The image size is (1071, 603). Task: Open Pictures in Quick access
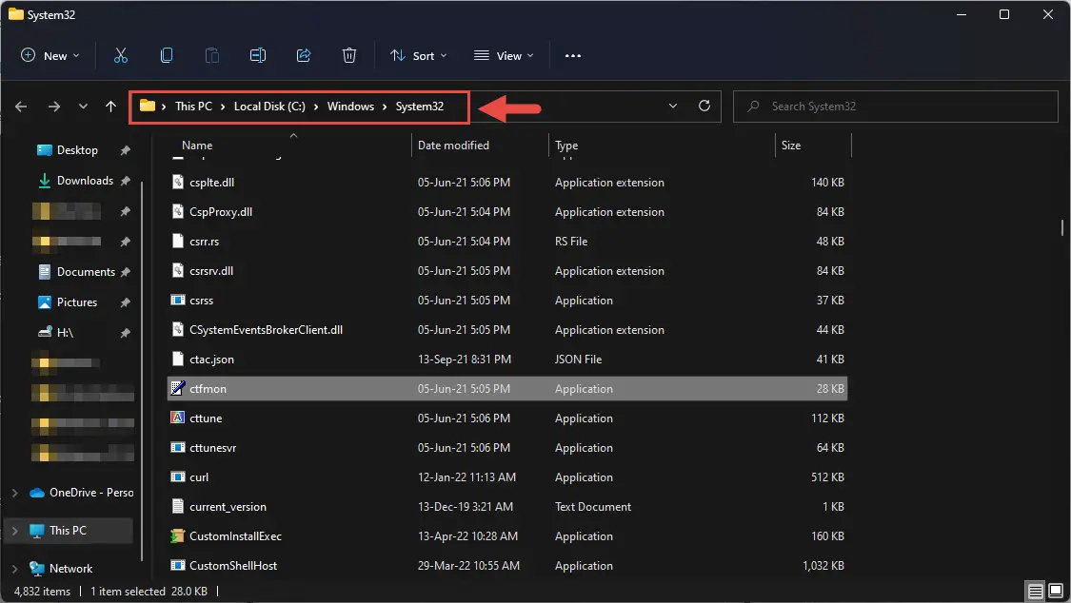(x=76, y=302)
